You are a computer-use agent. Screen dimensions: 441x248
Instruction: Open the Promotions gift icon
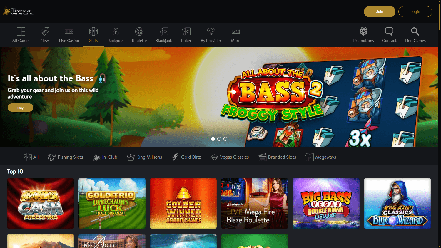coord(364,31)
